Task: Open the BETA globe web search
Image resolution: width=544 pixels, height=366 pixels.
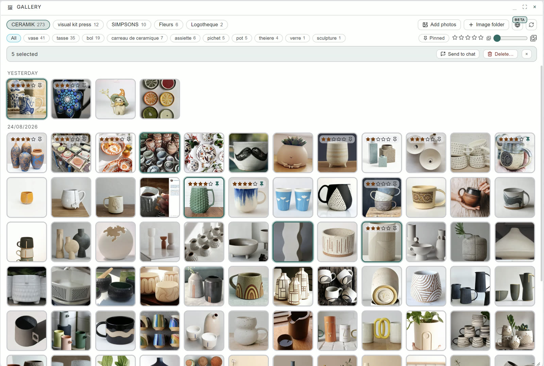Action: point(517,25)
